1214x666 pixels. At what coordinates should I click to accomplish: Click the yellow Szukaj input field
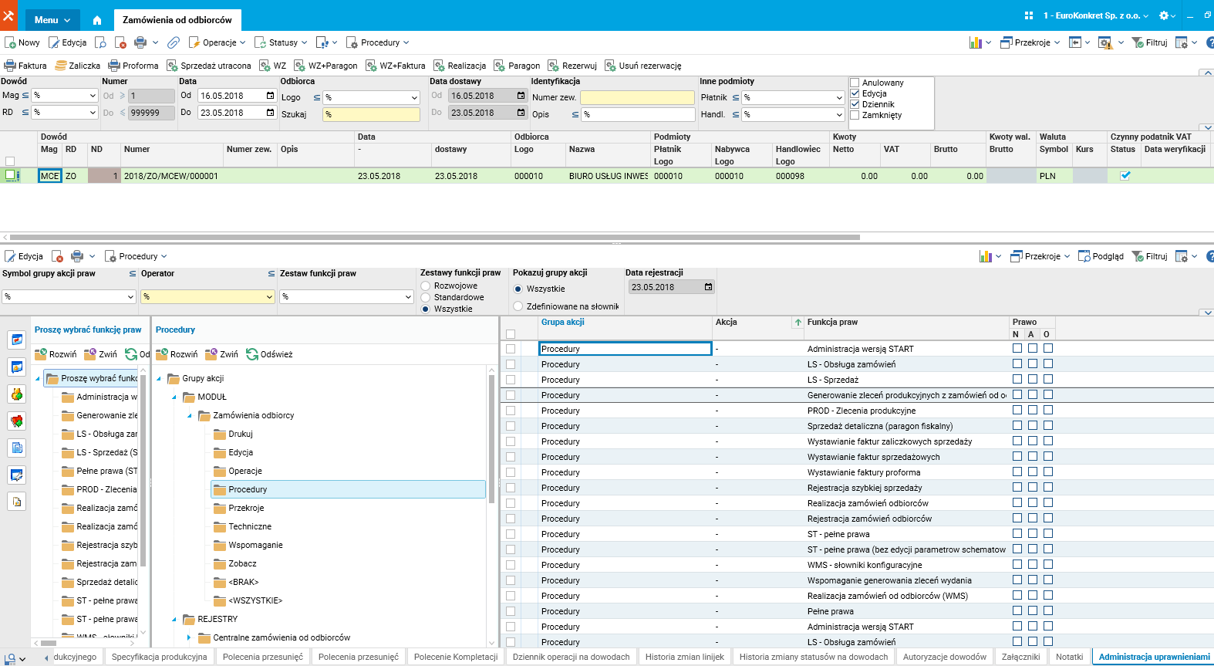(x=372, y=114)
